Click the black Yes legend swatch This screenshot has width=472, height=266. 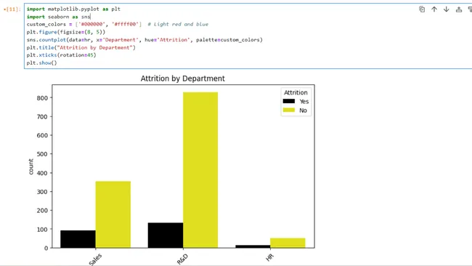point(289,101)
